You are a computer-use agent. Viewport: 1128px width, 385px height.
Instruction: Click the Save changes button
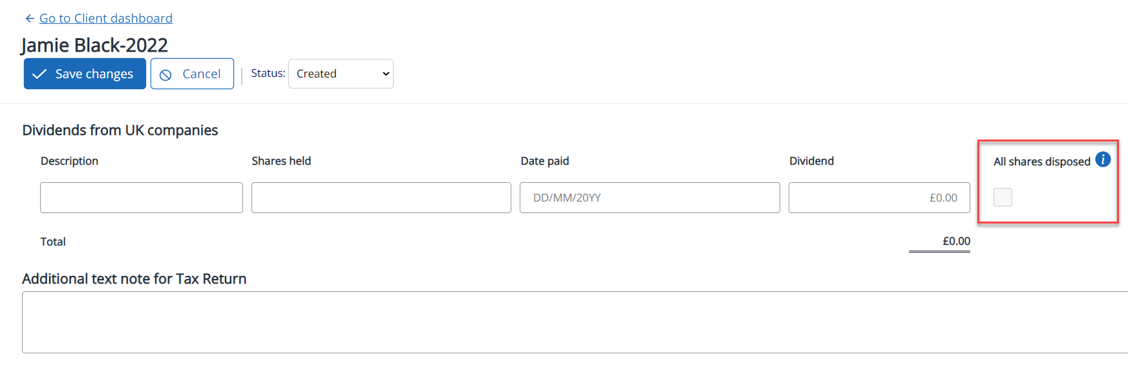(85, 74)
